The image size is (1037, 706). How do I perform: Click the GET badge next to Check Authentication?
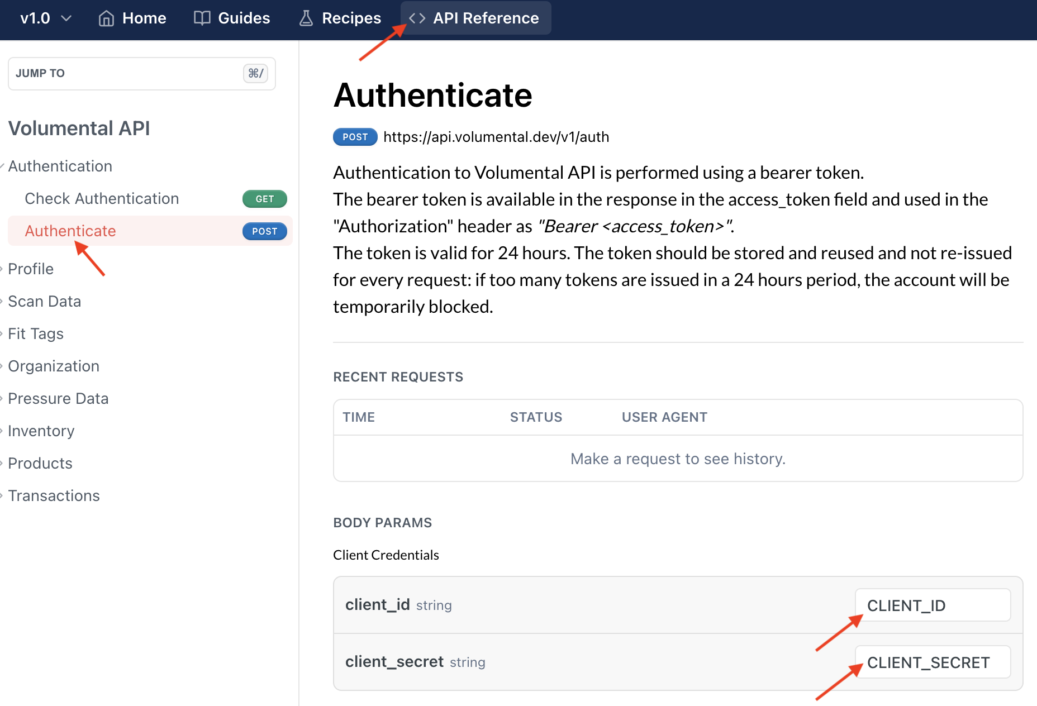pos(264,198)
